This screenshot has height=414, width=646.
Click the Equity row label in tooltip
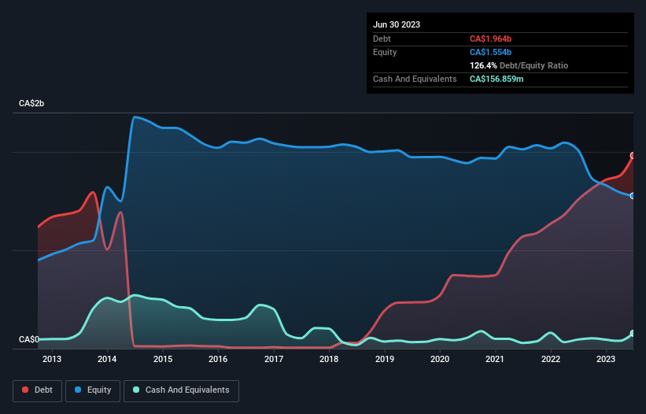coord(385,52)
